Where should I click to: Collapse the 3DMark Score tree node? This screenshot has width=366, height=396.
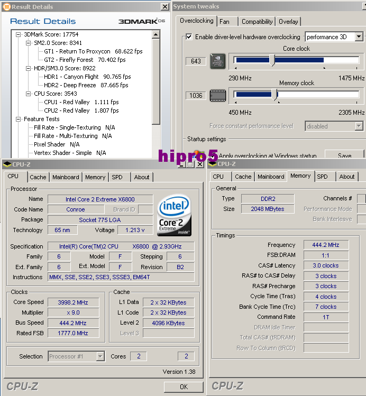pyautogui.click(x=18, y=34)
